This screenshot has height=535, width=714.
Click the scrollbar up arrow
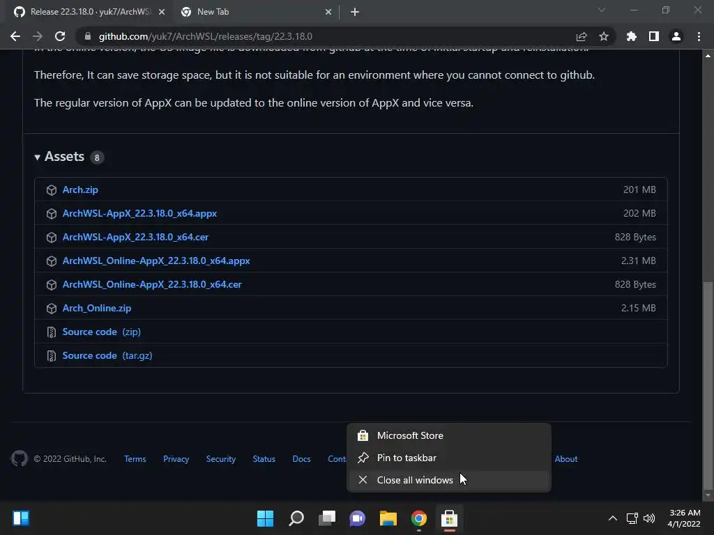(x=708, y=56)
